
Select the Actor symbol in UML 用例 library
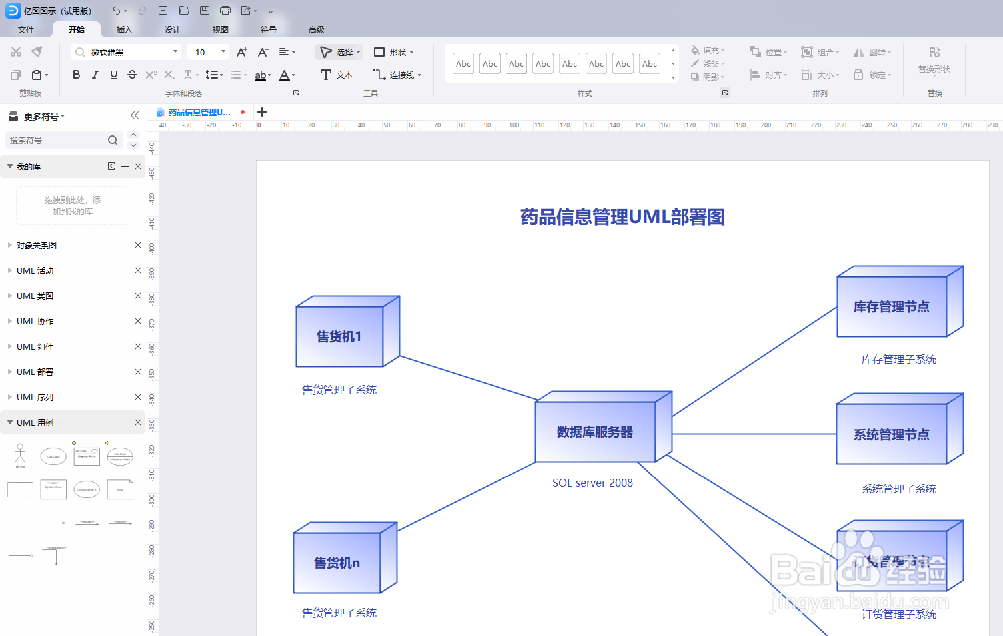click(x=20, y=456)
